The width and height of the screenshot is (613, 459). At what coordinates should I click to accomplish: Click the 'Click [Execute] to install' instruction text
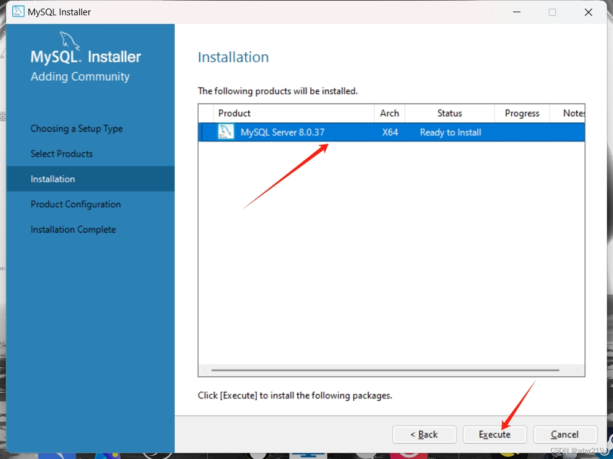coord(295,395)
